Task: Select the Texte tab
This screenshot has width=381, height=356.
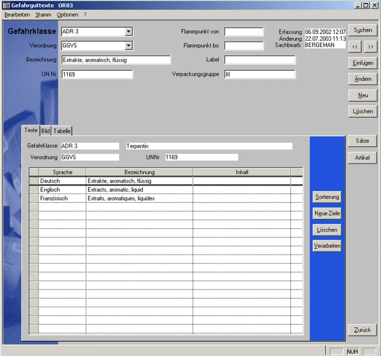Action: pos(31,130)
